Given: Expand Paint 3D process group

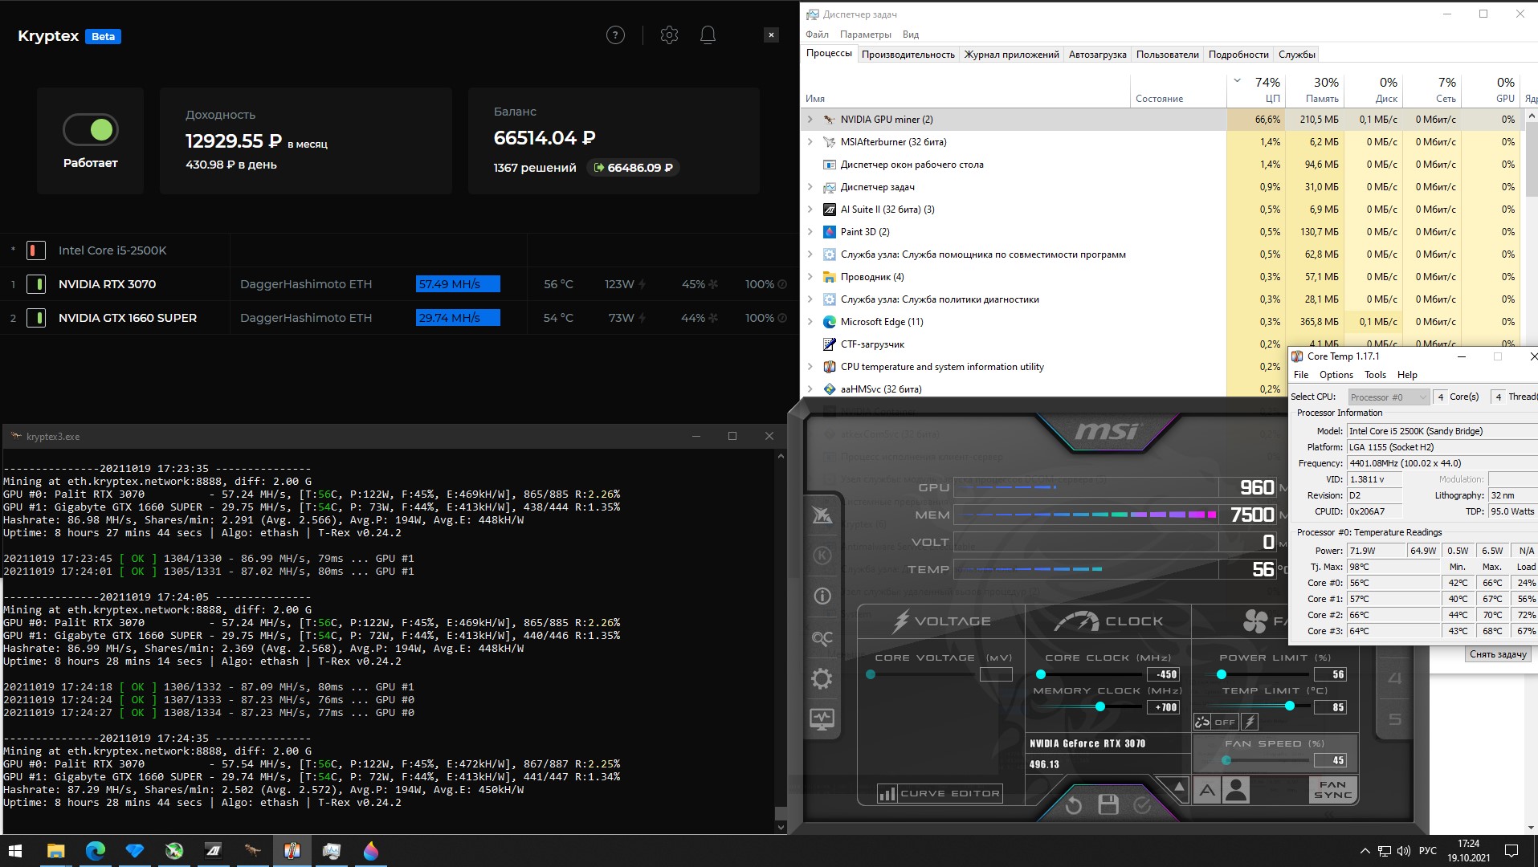Looking at the screenshot, I should pos(810,232).
